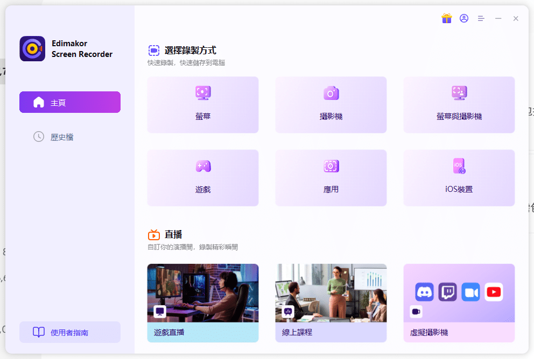This screenshot has height=359, width=534.
Task: Select the 主頁 home tab
Action: coord(70,102)
